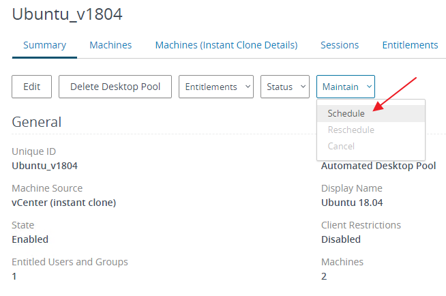Image resolution: width=446 pixels, height=296 pixels.
Task: Click the Client Restrictions Disabled value
Action: coord(340,239)
